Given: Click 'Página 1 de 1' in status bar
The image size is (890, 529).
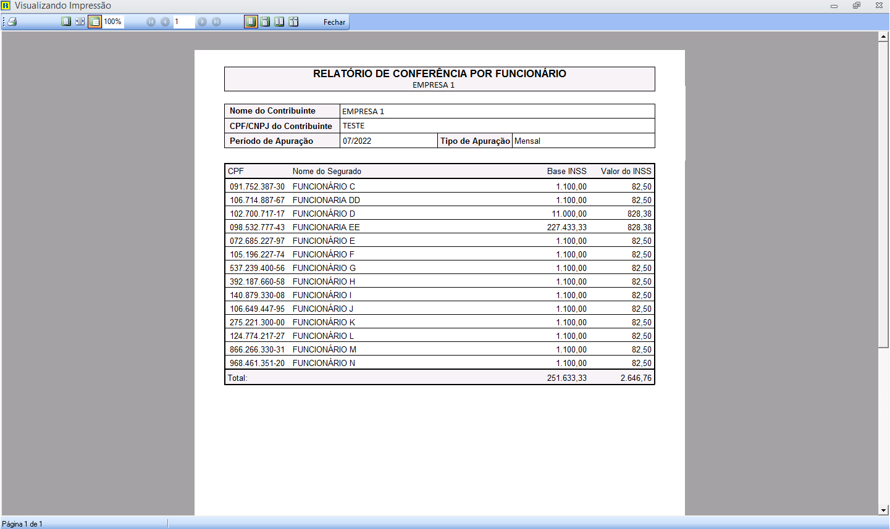Looking at the screenshot, I should [x=22, y=523].
